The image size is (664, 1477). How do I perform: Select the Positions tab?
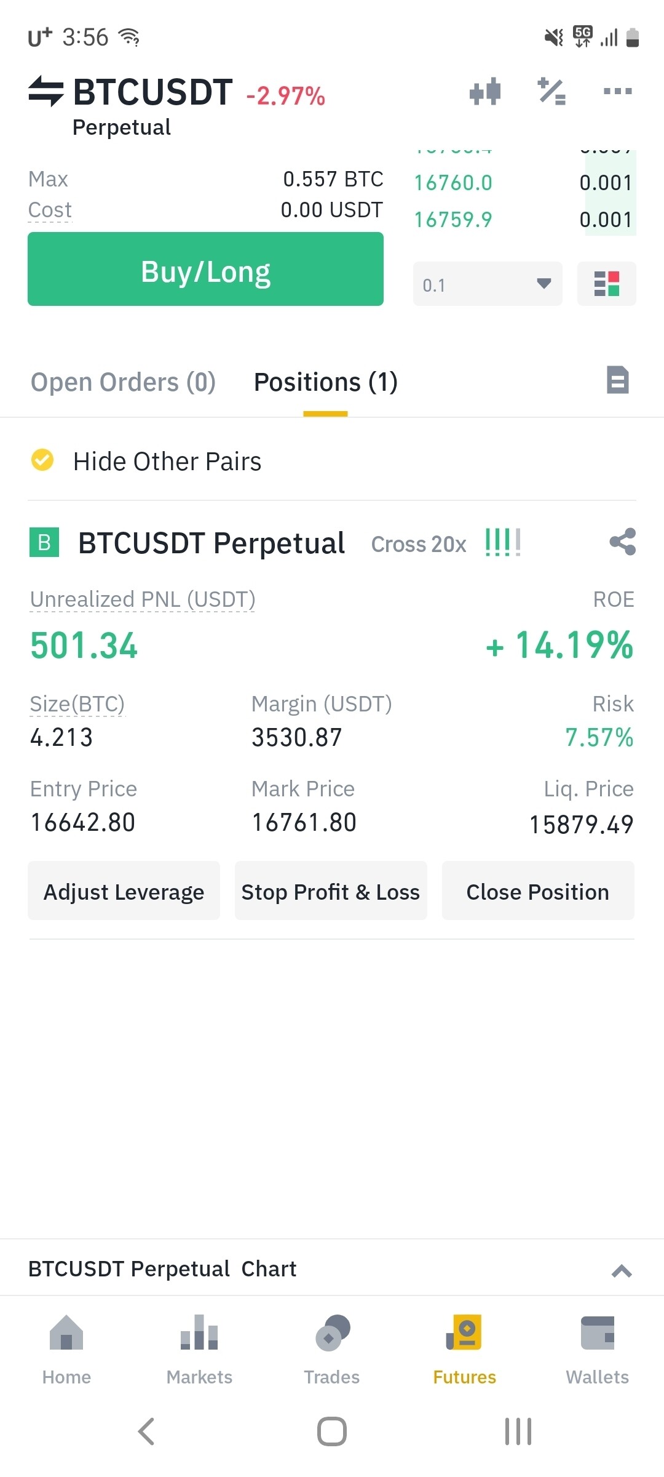(x=325, y=382)
